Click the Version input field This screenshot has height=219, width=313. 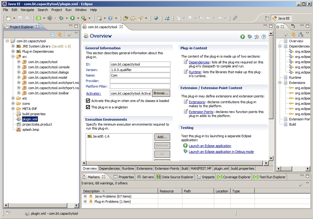pos(140,70)
